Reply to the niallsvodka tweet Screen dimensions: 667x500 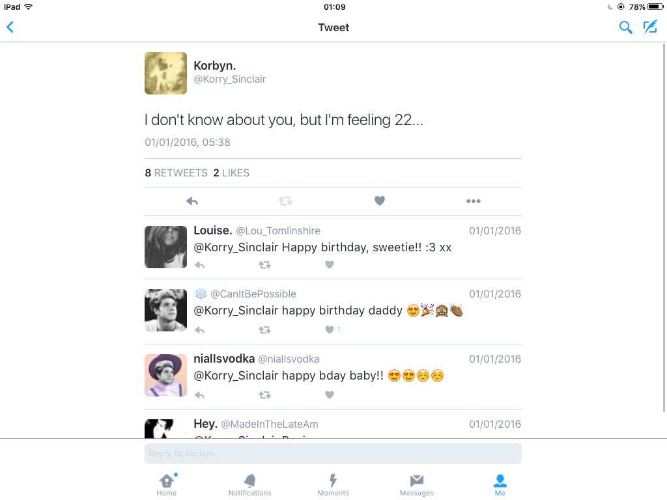(199, 395)
